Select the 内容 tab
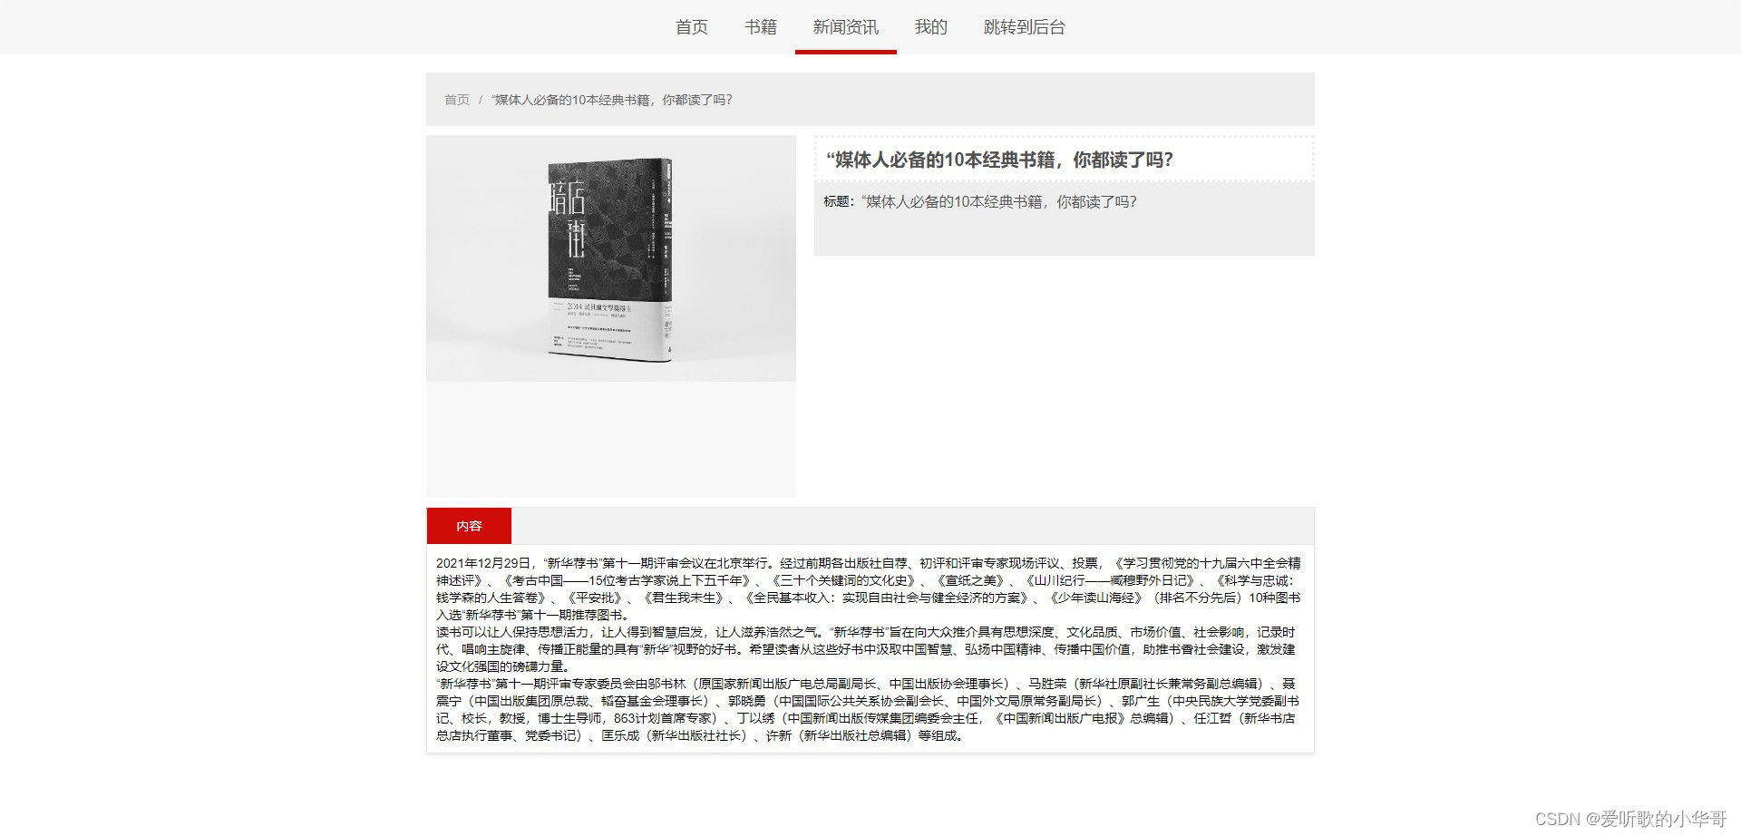1741x836 pixels. tap(469, 526)
